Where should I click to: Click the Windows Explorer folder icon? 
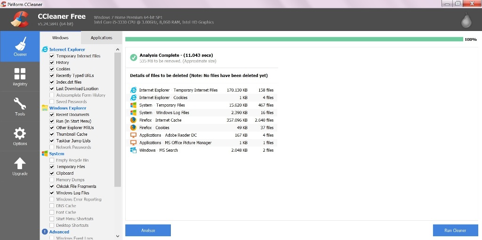45,108
